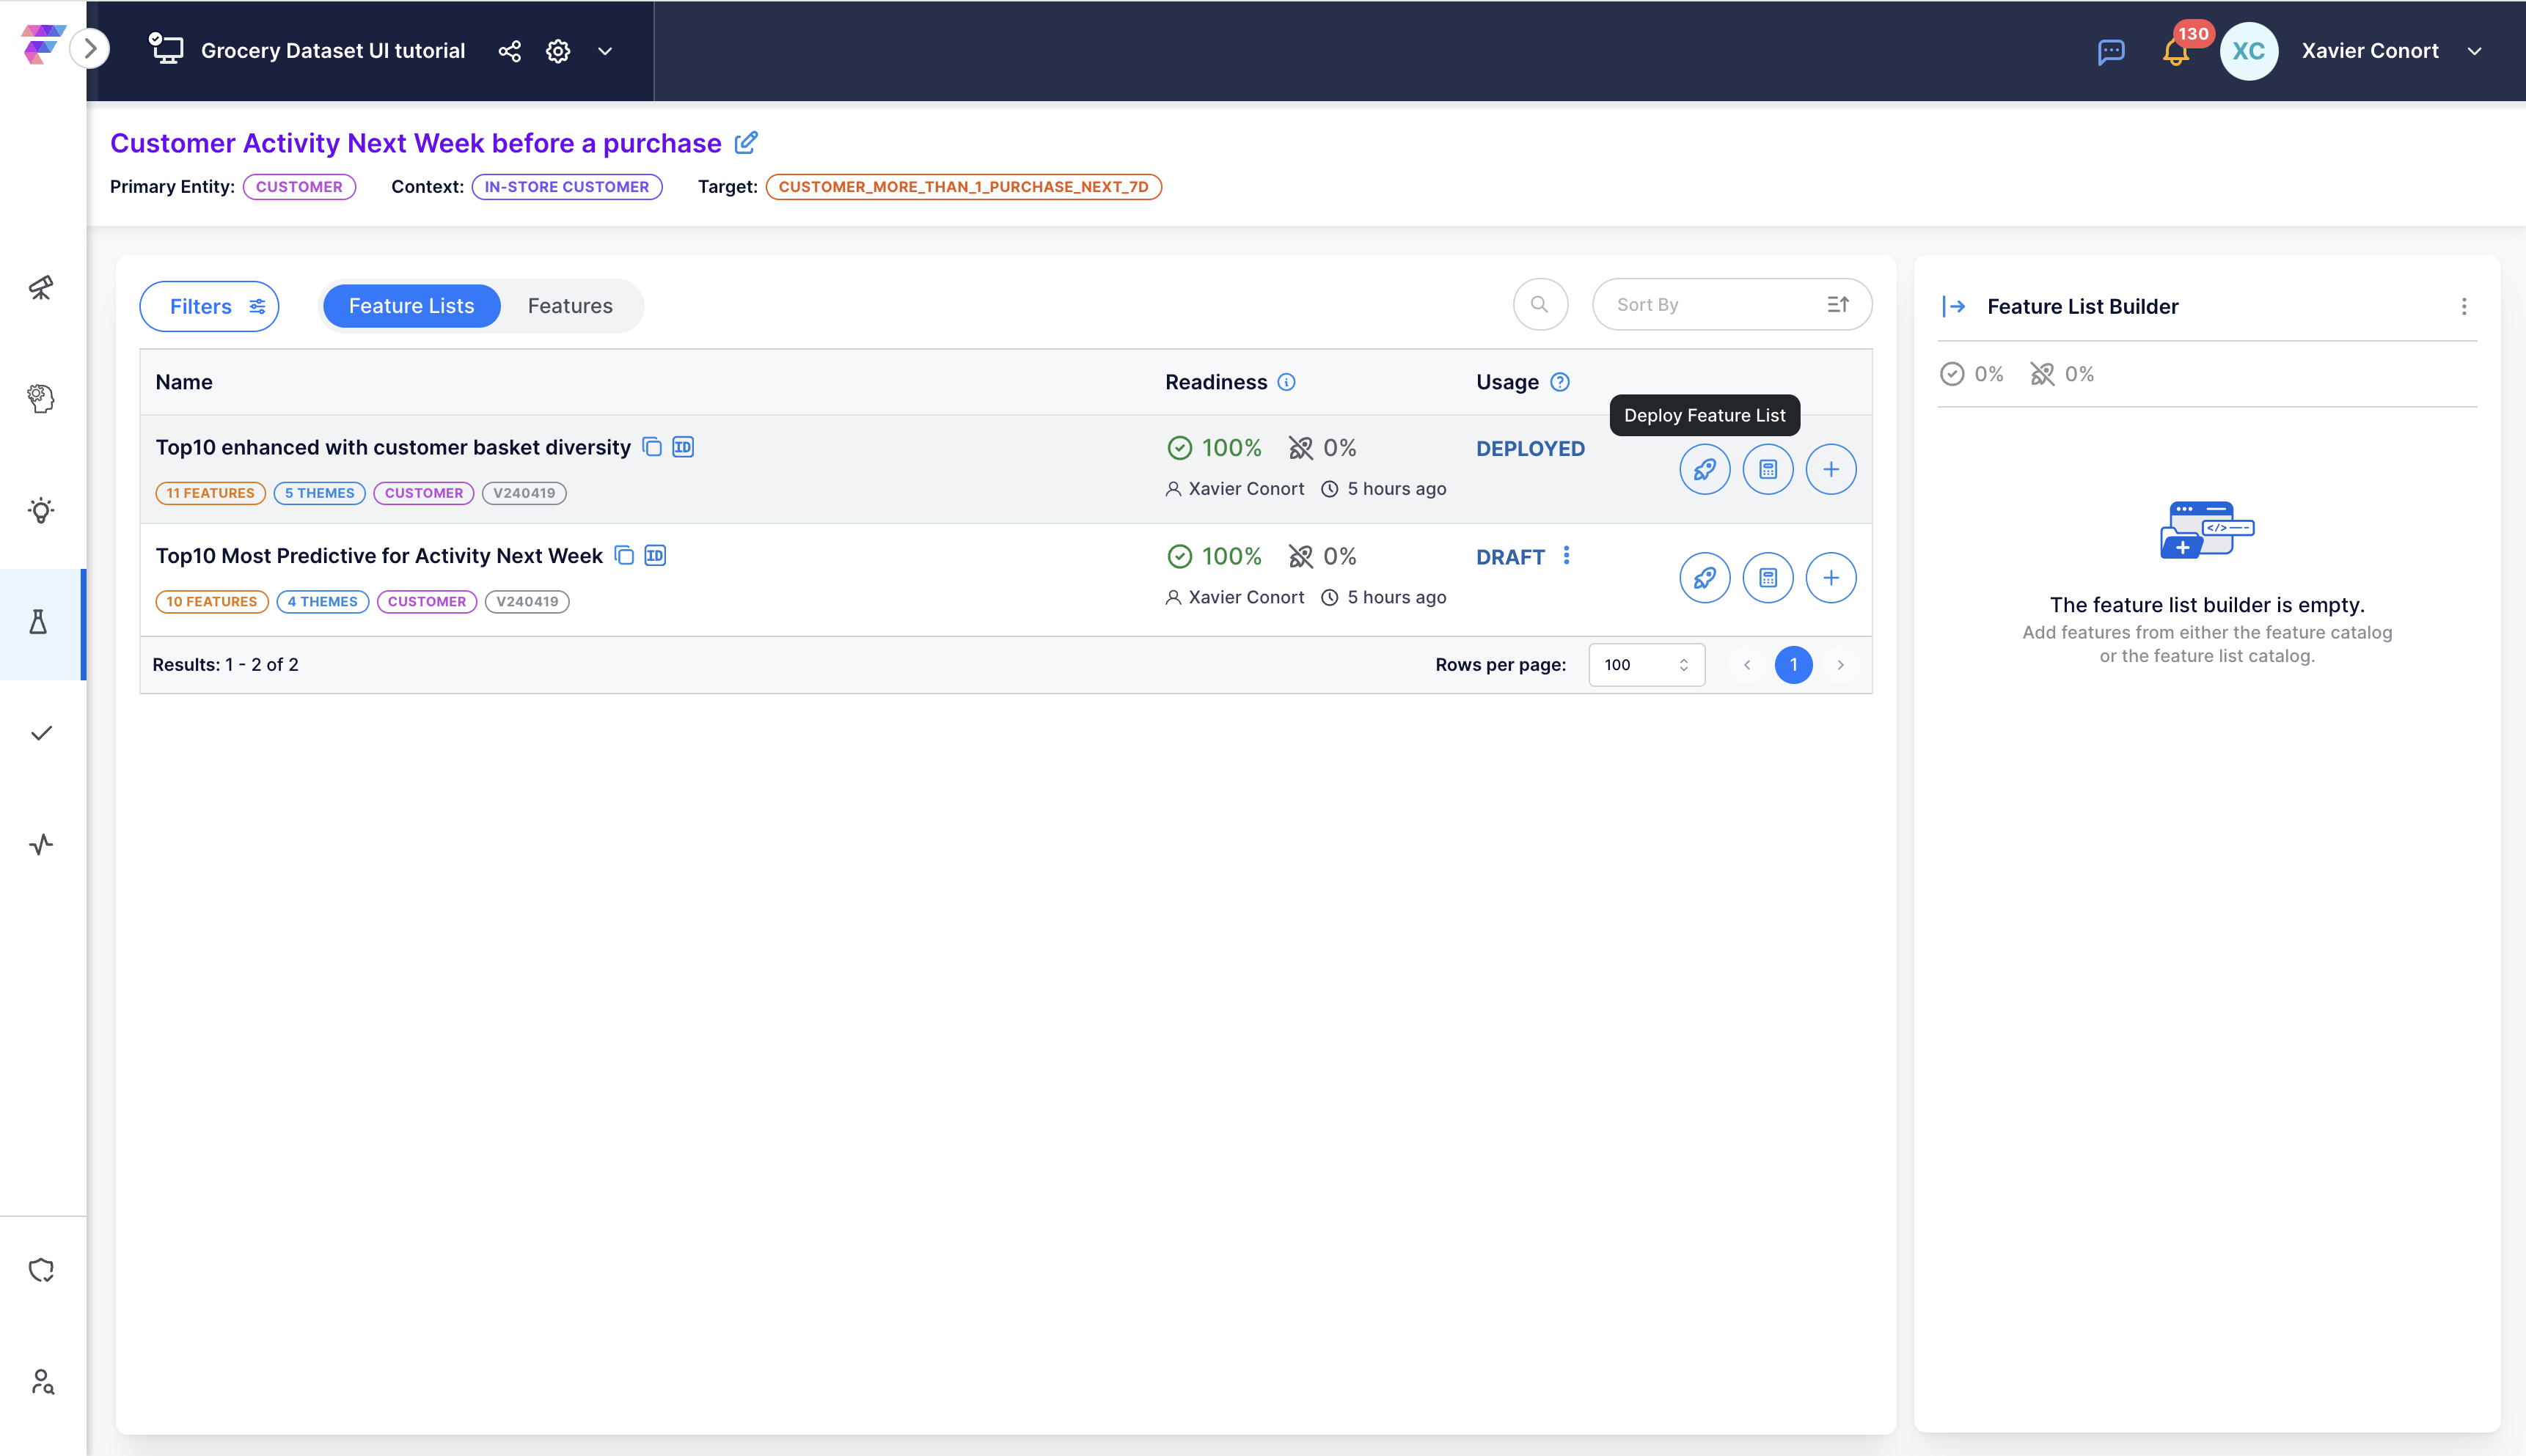The image size is (2526, 1456).
Task: Copy ID of Top10 enhanced basket diversity list
Action: pos(684,447)
